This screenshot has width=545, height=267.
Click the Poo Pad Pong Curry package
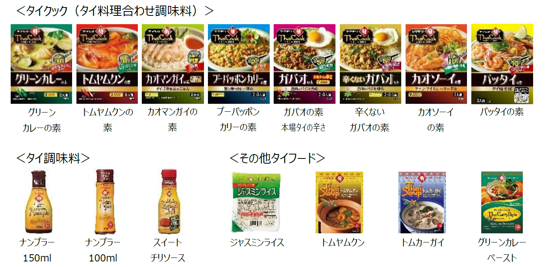[x=239, y=64]
